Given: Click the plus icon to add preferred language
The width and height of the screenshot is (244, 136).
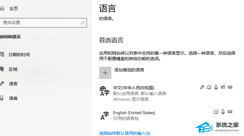Looking at the screenshot, I should click(105, 73).
